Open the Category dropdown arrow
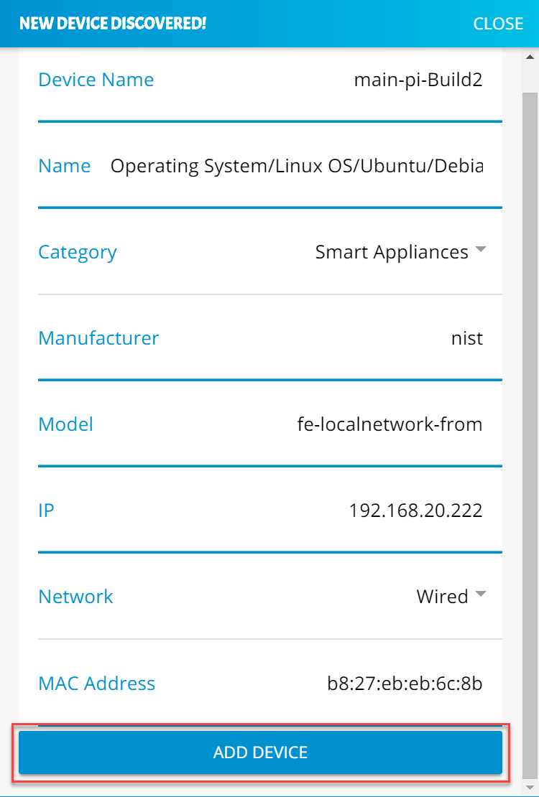This screenshot has width=539, height=797. 480,250
